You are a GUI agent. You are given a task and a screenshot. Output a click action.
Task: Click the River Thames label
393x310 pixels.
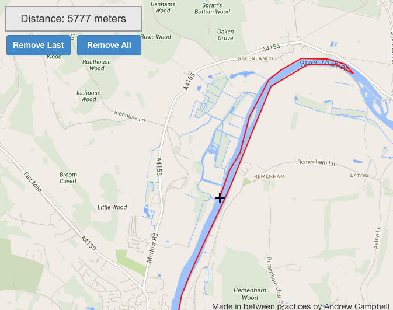323,64
